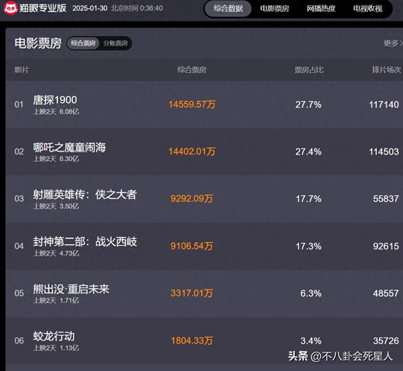This screenshot has height=371, width=403.
Task: Open the 网播热度 tab
Action: [x=321, y=9]
